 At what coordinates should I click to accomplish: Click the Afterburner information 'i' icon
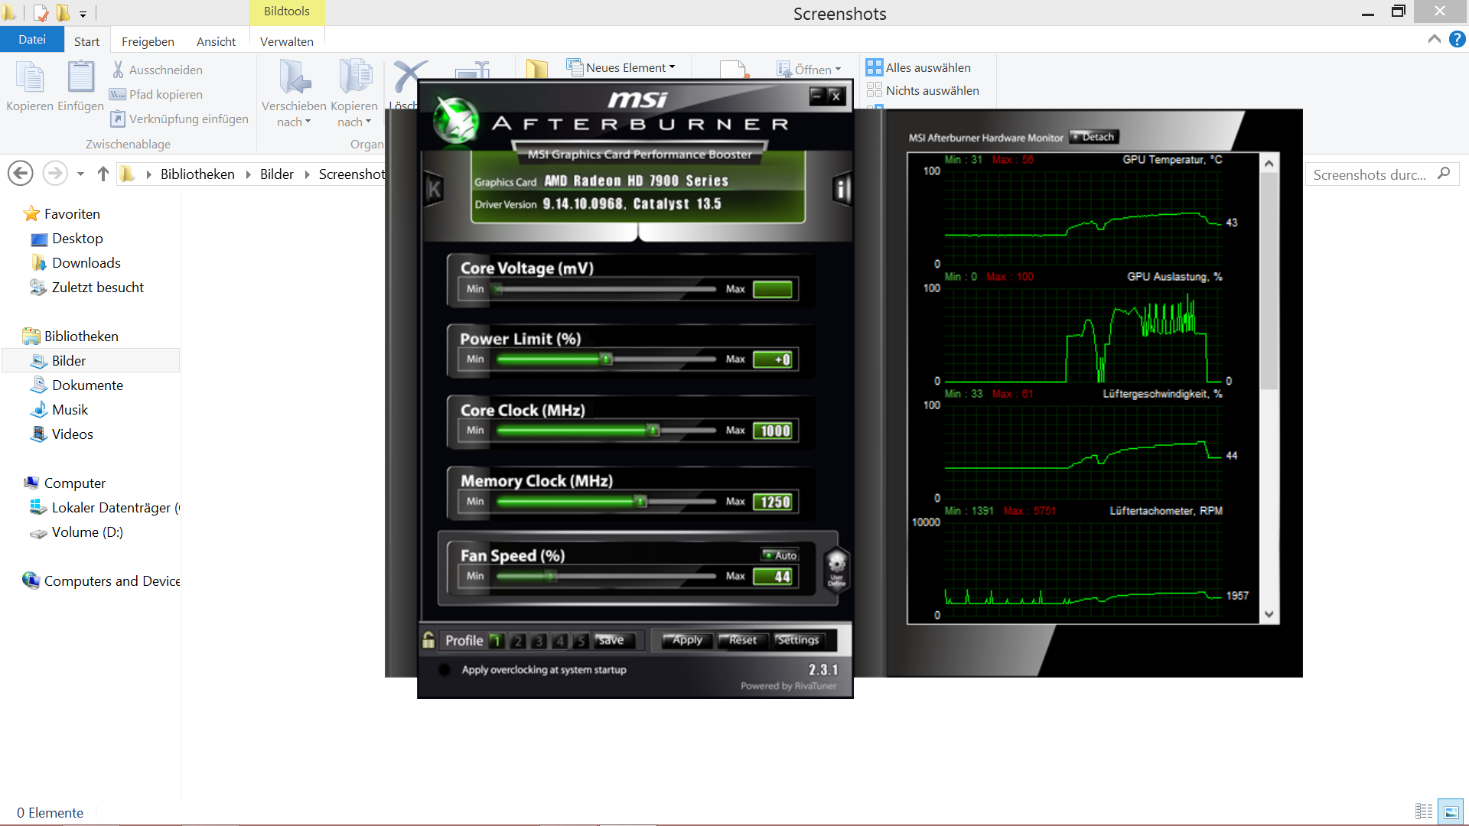point(842,188)
